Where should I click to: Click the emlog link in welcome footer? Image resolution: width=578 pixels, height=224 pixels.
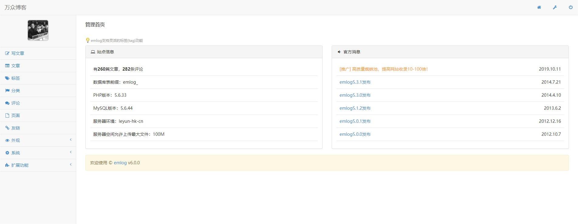(120, 163)
